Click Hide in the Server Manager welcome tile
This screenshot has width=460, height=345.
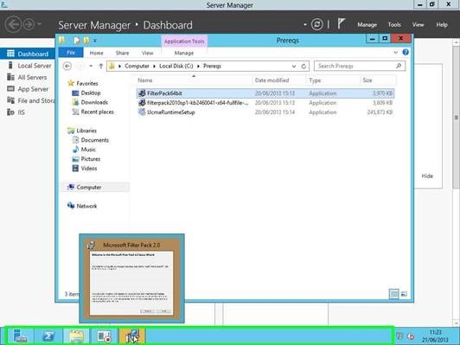427,176
